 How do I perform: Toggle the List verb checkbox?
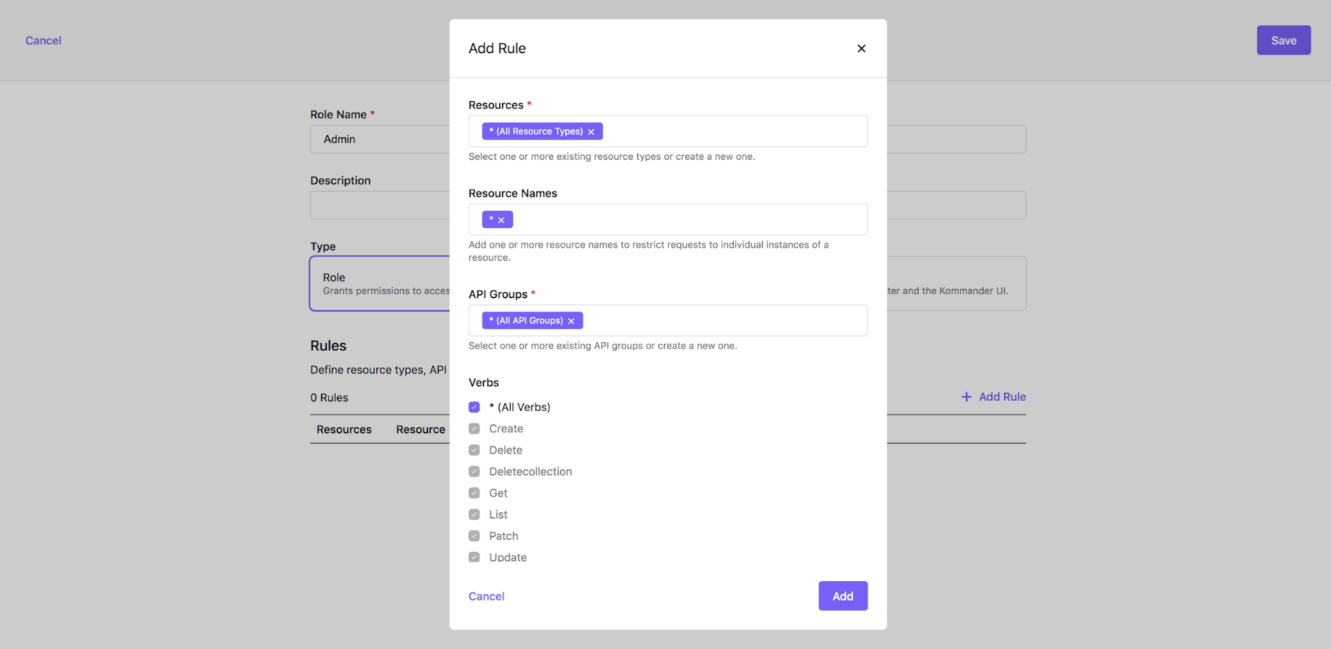coord(474,515)
